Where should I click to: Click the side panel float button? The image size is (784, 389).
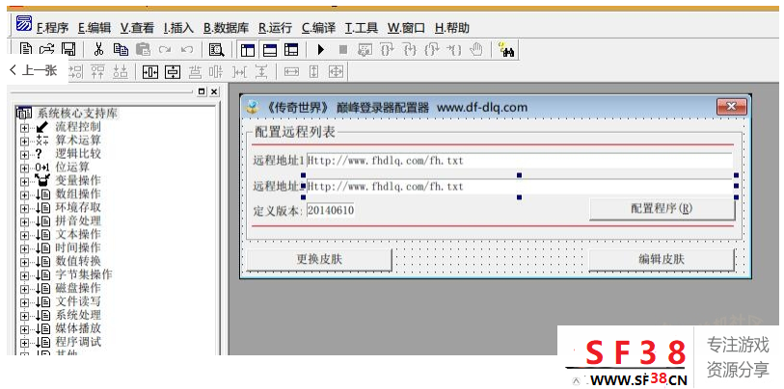[x=202, y=91]
